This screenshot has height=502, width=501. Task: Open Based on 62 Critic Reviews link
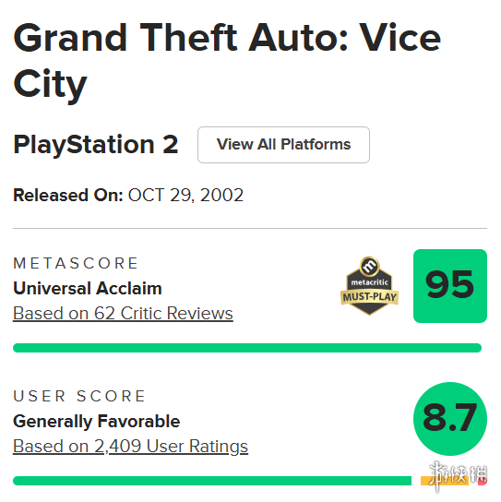click(x=123, y=313)
